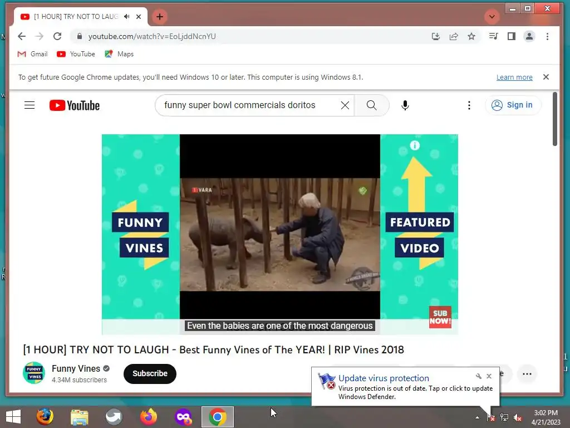Click the muted volume tray icon

(x=518, y=417)
